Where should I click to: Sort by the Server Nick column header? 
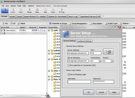tap(9, 27)
